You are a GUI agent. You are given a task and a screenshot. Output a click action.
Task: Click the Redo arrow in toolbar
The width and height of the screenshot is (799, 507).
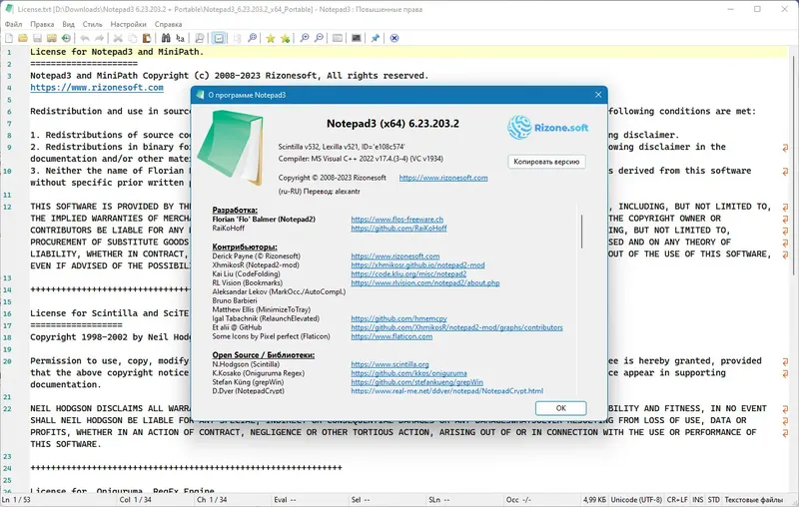pos(99,38)
